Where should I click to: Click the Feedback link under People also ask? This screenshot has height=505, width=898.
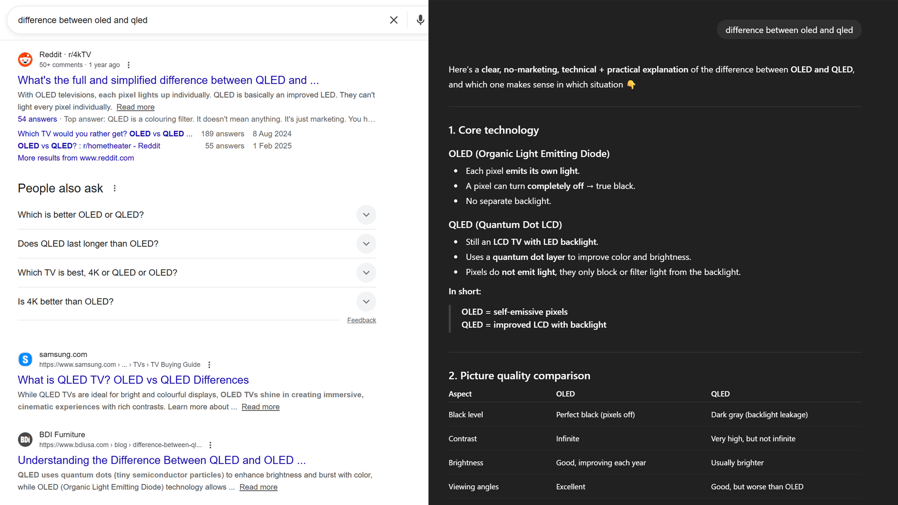pos(361,320)
